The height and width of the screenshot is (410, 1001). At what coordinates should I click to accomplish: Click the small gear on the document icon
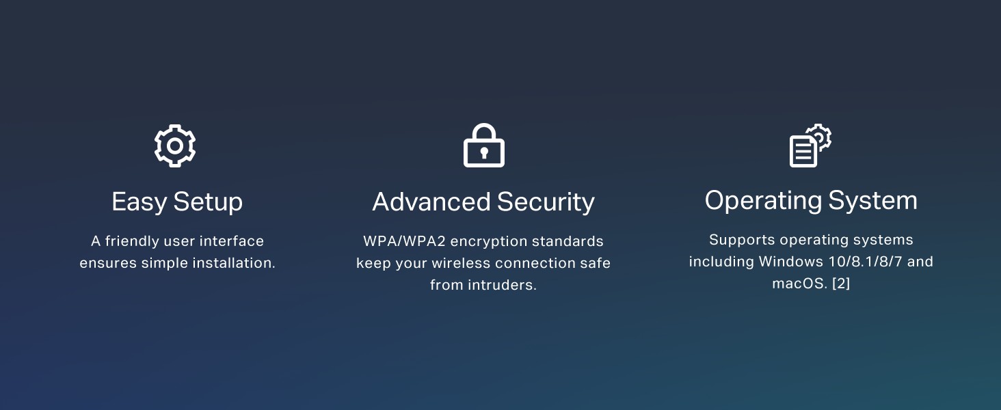(x=820, y=137)
